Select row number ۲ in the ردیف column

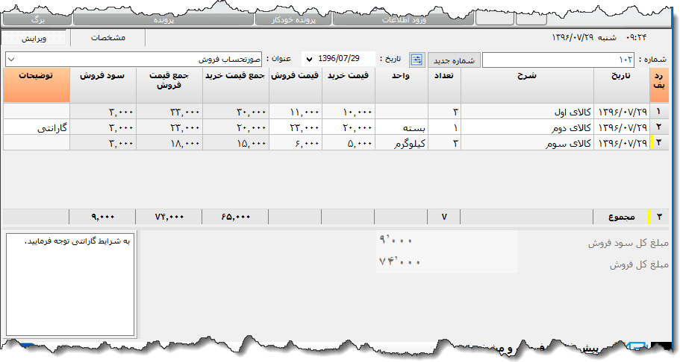tap(658, 127)
